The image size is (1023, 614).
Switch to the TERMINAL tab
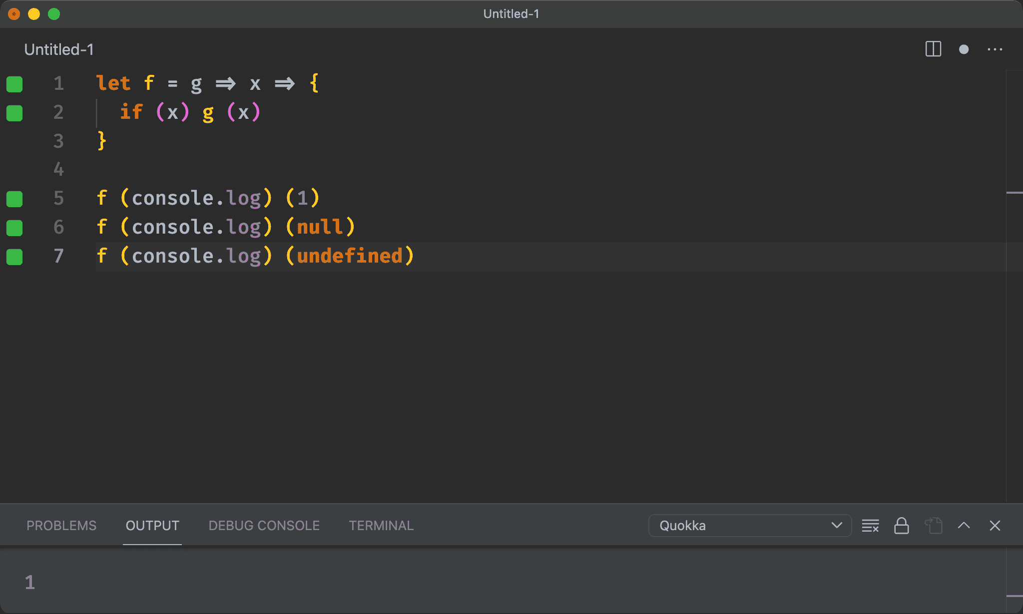[381, 526]
